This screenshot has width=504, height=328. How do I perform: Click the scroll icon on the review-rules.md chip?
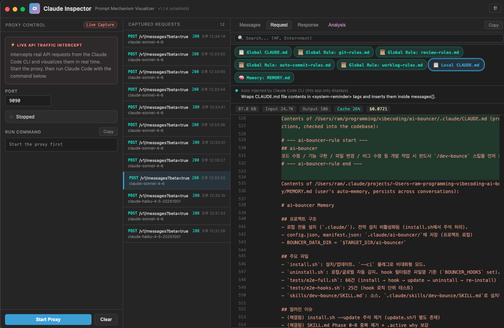point(383,52)
